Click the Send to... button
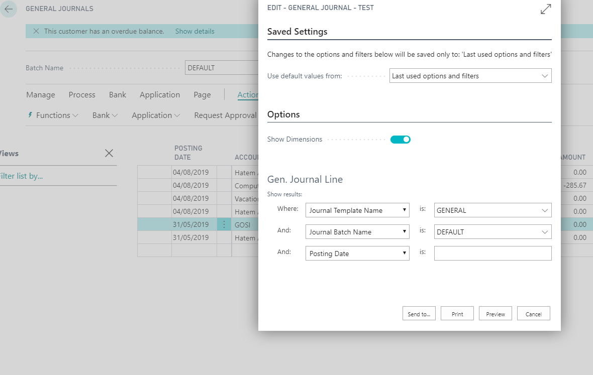593x375 pixels. (419, 313)
